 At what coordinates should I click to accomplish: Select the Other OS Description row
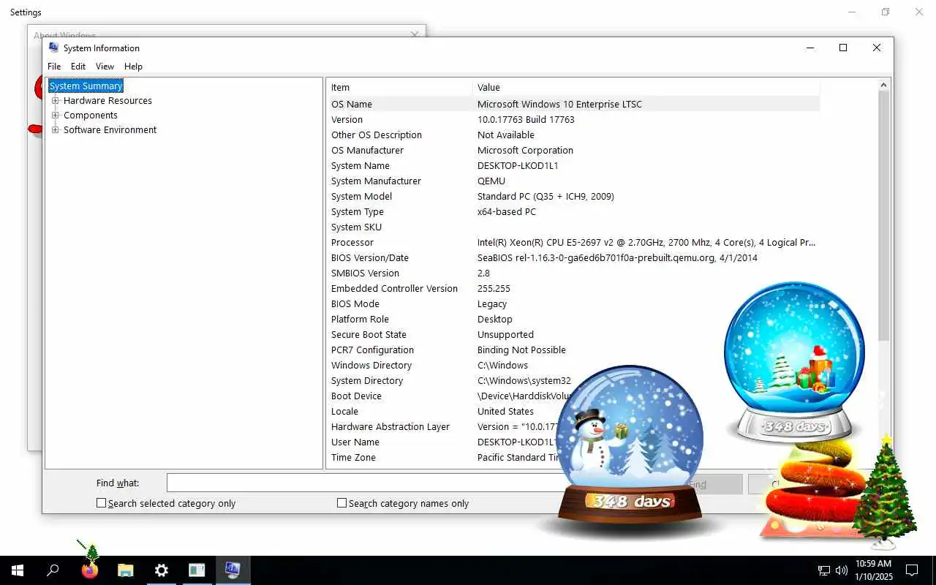[573, 135]
